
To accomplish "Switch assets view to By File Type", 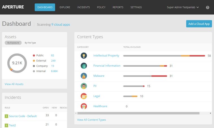I will click(30, 43).
